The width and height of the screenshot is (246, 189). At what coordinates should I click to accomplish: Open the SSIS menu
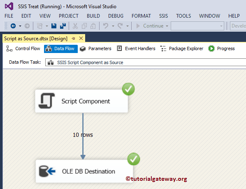(163, 16)
